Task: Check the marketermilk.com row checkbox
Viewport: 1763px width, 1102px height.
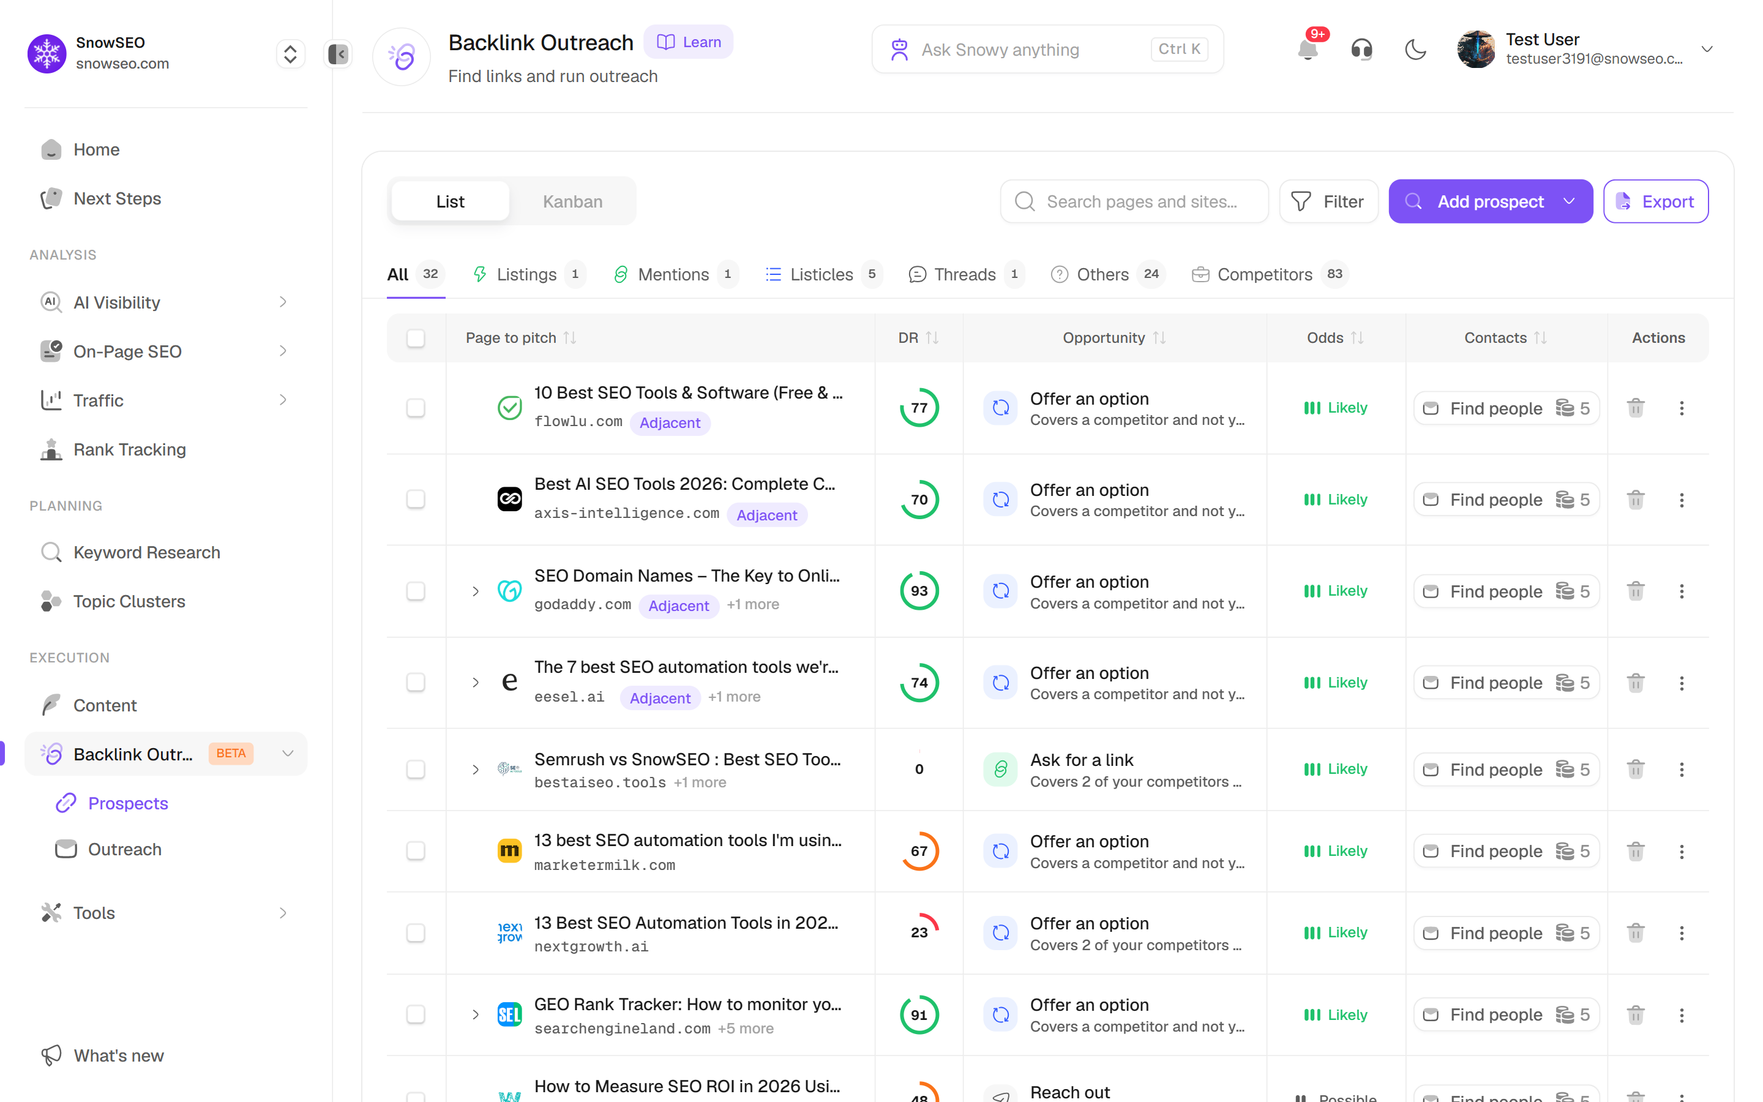Action: 415,851
